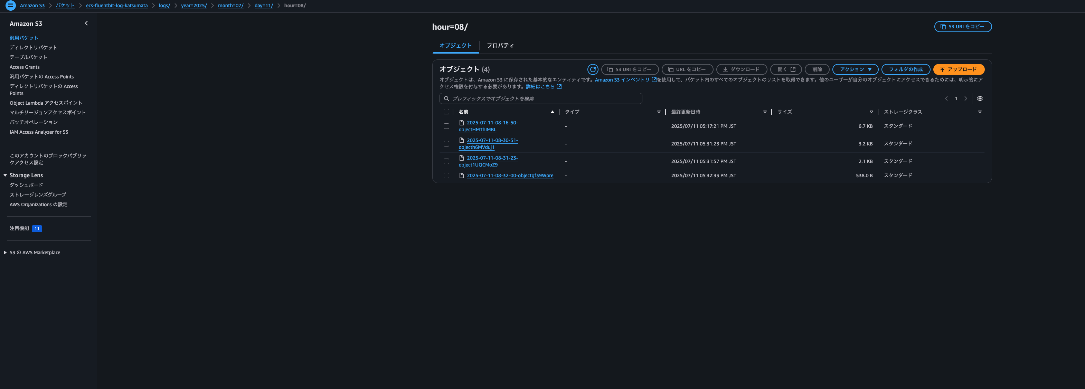The width and height of the screenshot is (1085, 389).
Task: Select all objects checkbox in header
Action: point(446,112)
